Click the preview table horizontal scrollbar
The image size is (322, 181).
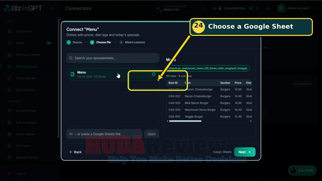click(x=185, y=121)
